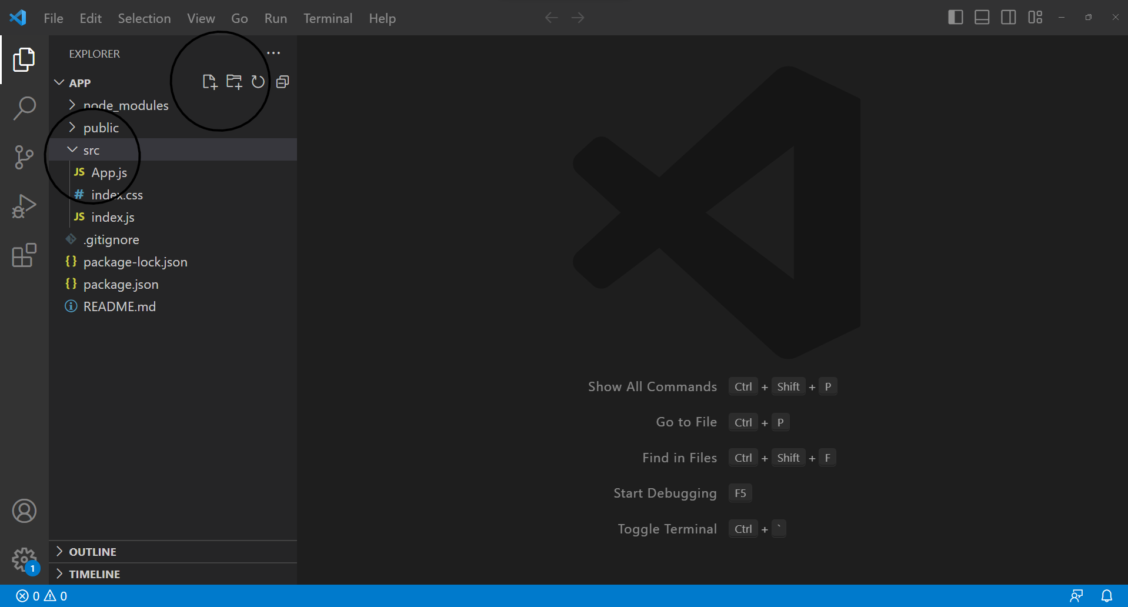
Task: Click the New Folder icon in Explorer
Action: pyautogui.click(x=234, y=82)
